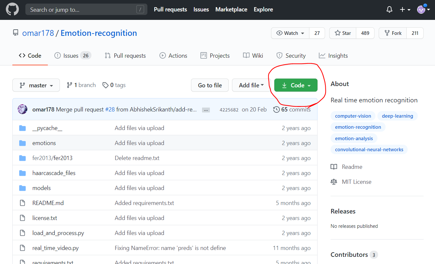This screenshot has width=435, height=264.
Task: View the 27 watchers count
Action: pos(317,33)
